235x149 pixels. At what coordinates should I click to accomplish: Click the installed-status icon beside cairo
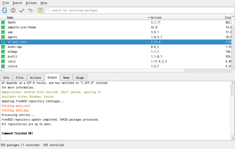click(x=3, y=61)
